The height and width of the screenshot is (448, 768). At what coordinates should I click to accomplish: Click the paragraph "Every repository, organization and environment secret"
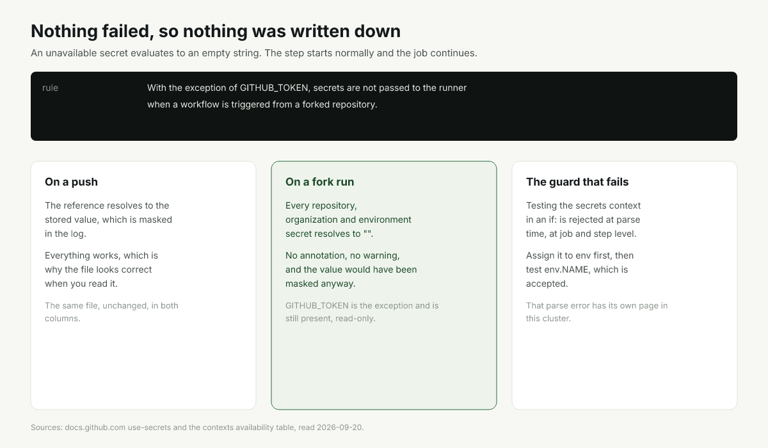click(x=348, y=220)
